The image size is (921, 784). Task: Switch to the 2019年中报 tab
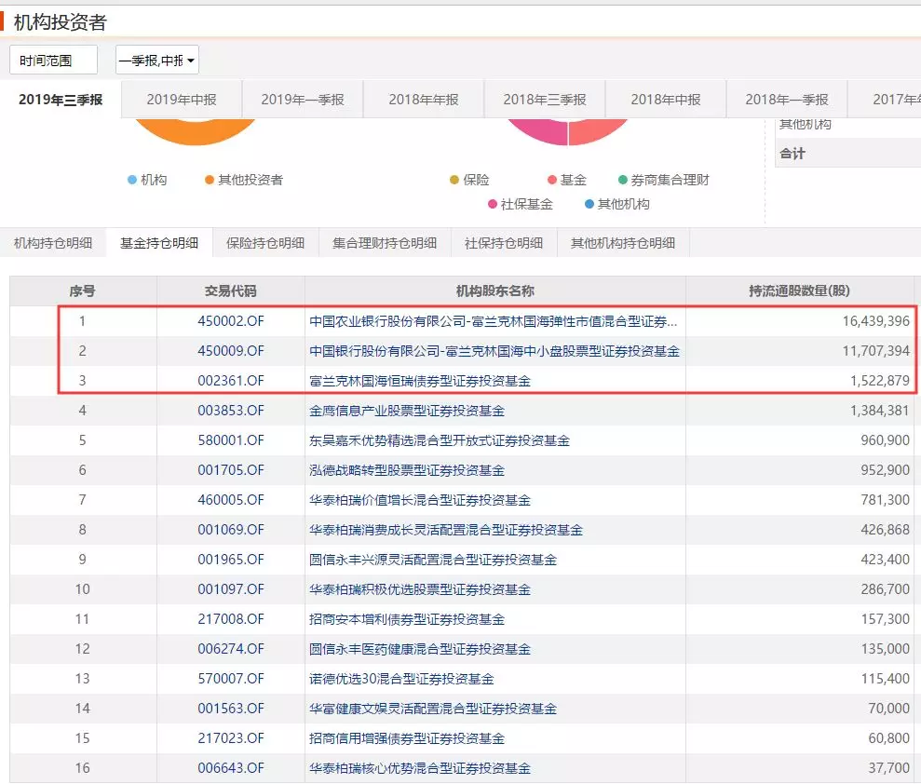(x=182, y=100)
